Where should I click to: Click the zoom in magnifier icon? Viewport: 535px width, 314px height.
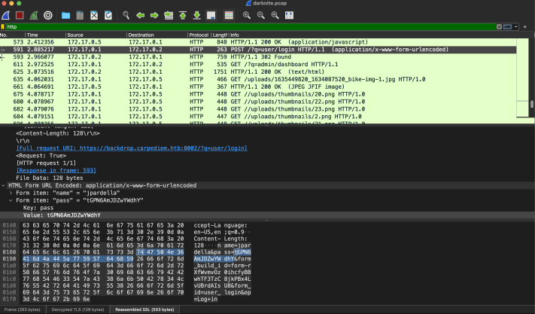tap(247, 14)
